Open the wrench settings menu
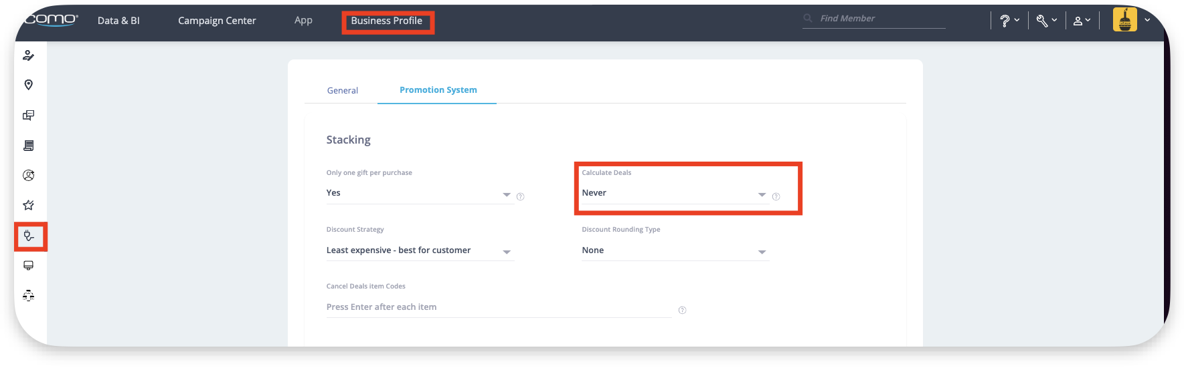This screenshot has height=370, width=1184. click(x=1046, y=21)
